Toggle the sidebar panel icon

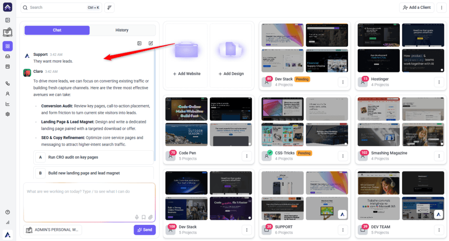click(8, 20)
